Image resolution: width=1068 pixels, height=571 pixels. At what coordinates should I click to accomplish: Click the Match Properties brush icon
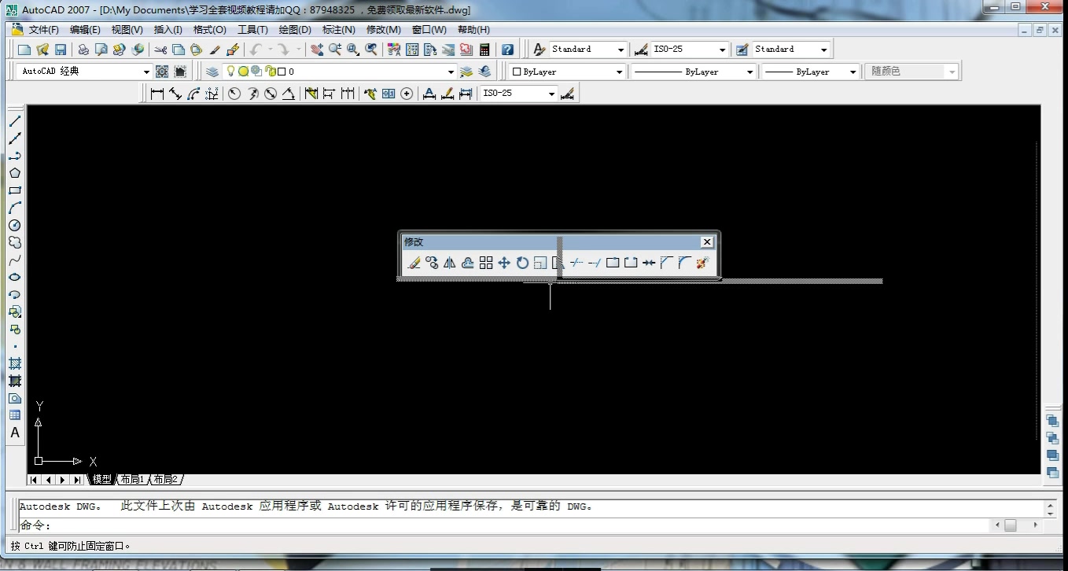[x=215, y=50]
